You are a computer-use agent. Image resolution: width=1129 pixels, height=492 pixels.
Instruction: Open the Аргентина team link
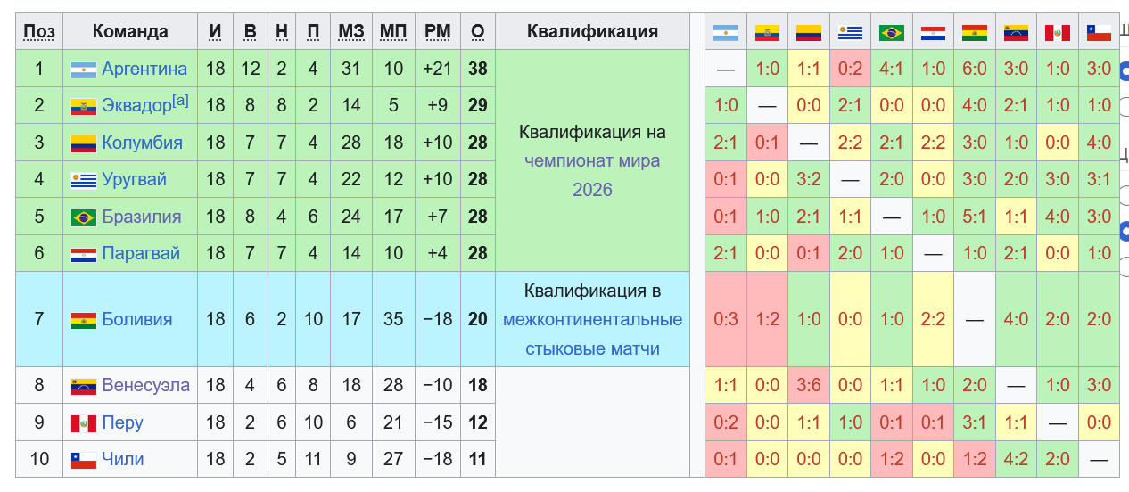tap(144, 69)
